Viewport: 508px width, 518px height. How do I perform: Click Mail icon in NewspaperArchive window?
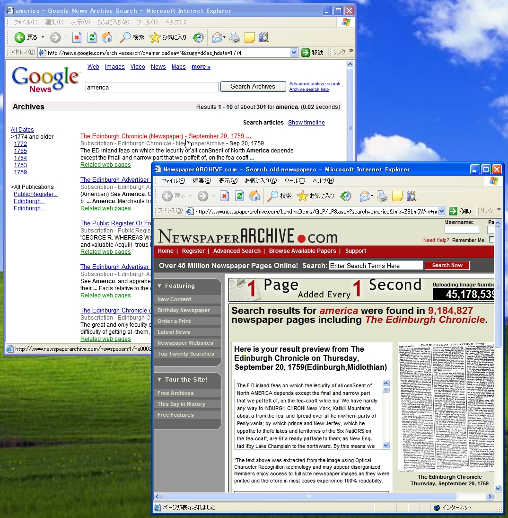point(364,196)
